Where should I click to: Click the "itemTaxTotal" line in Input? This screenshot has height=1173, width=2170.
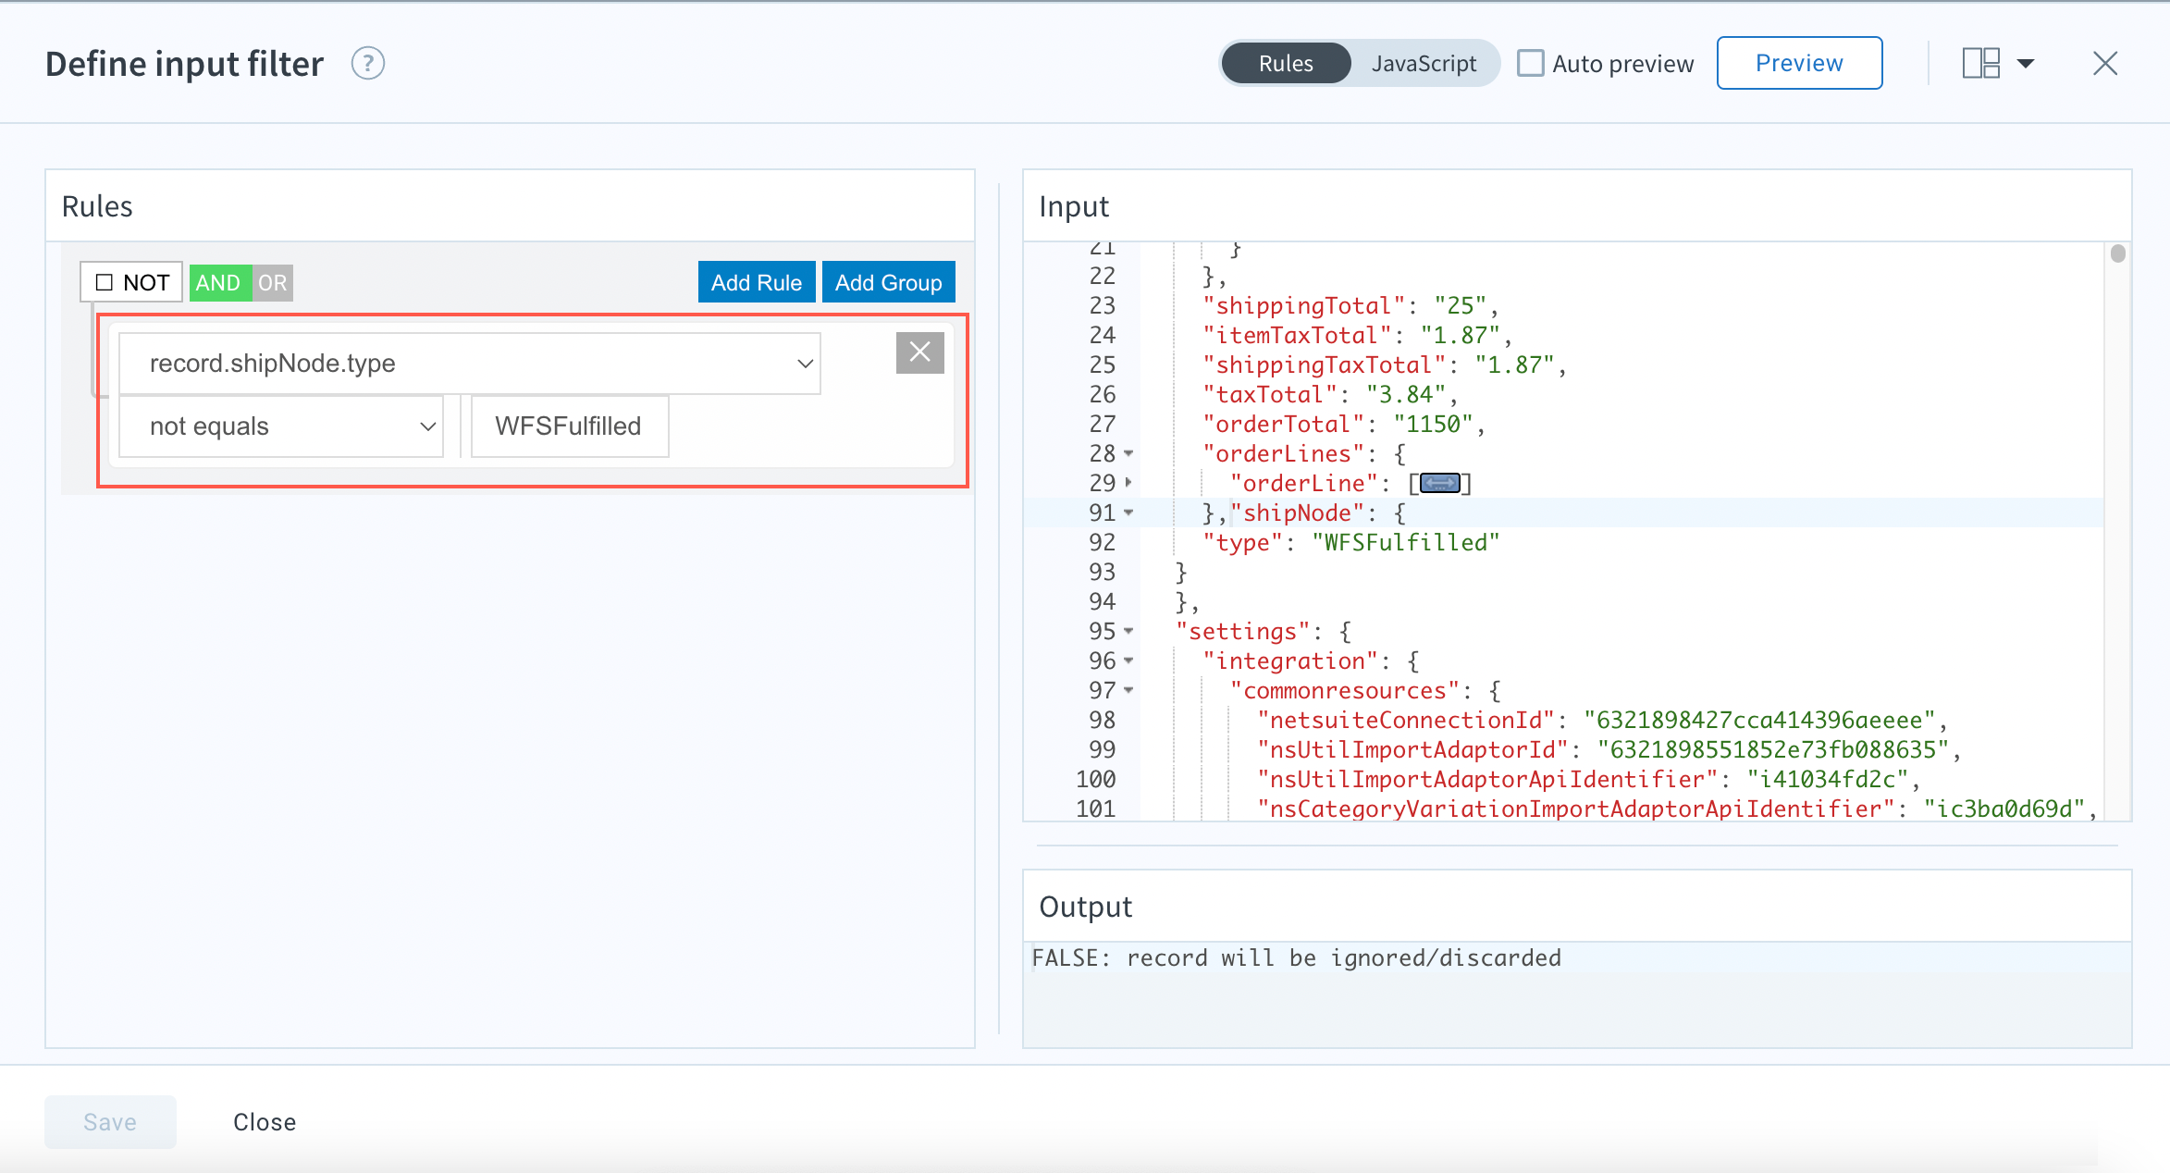[1356, 336]
